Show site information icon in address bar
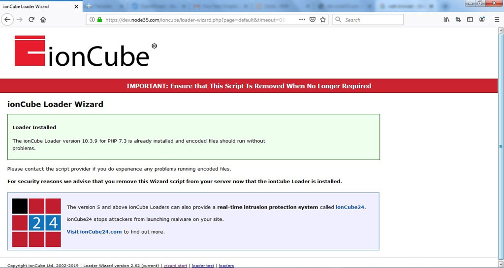Image resolution: width=504 pixels, height=268 pixels. (x=92, y=20)
